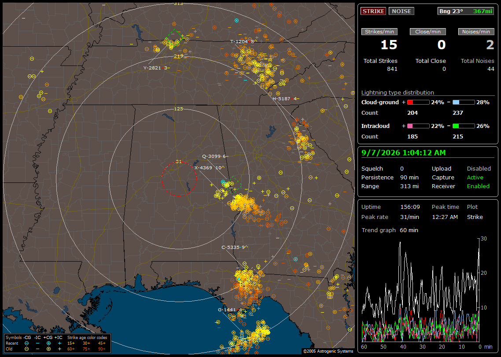This screenshot has height=357, width=501.
Task: Click the Close/min label button
Action: 428,32
